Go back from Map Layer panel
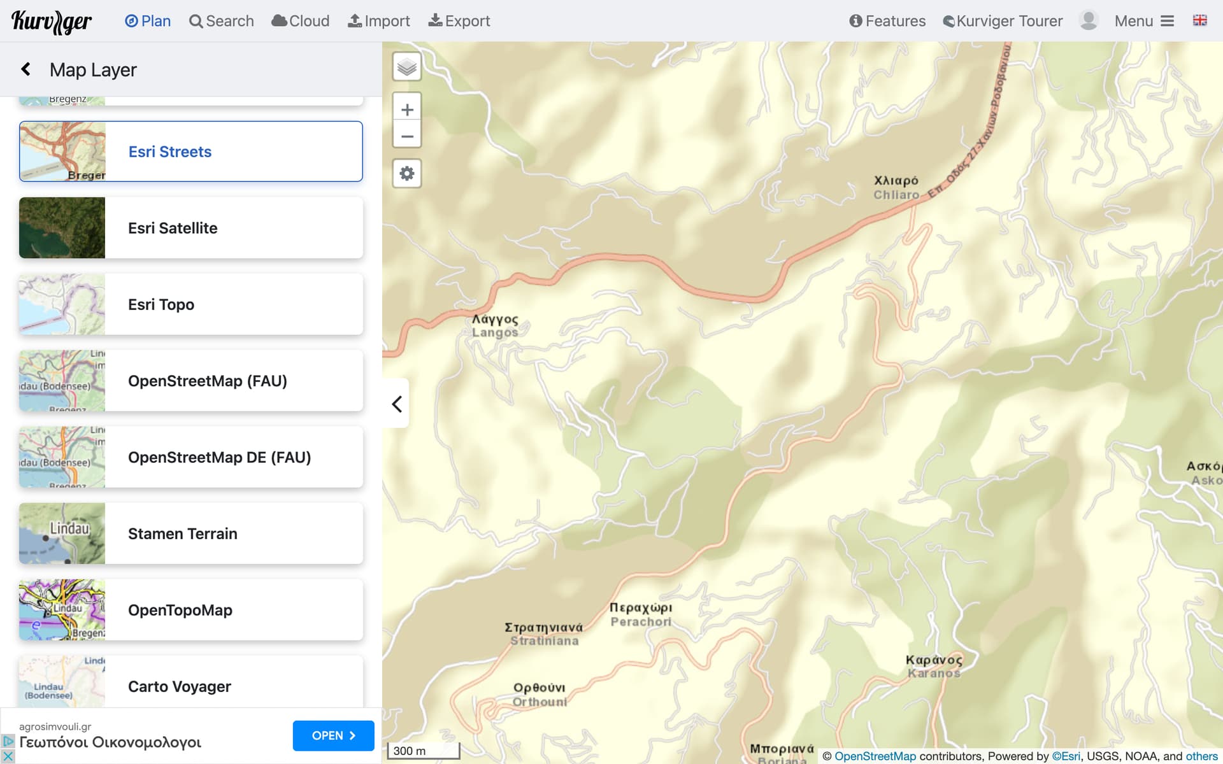 pos(26,69)
